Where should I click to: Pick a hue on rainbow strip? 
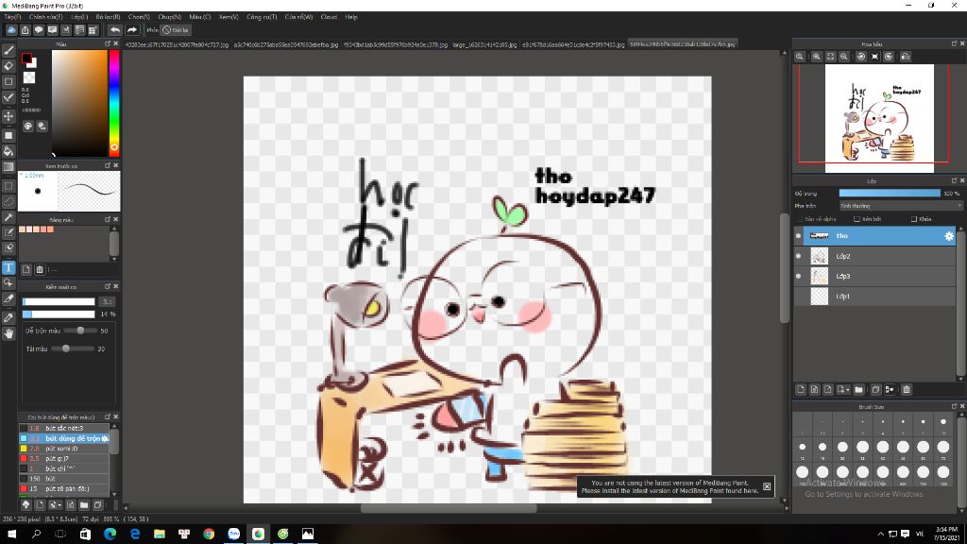[114, 102]
